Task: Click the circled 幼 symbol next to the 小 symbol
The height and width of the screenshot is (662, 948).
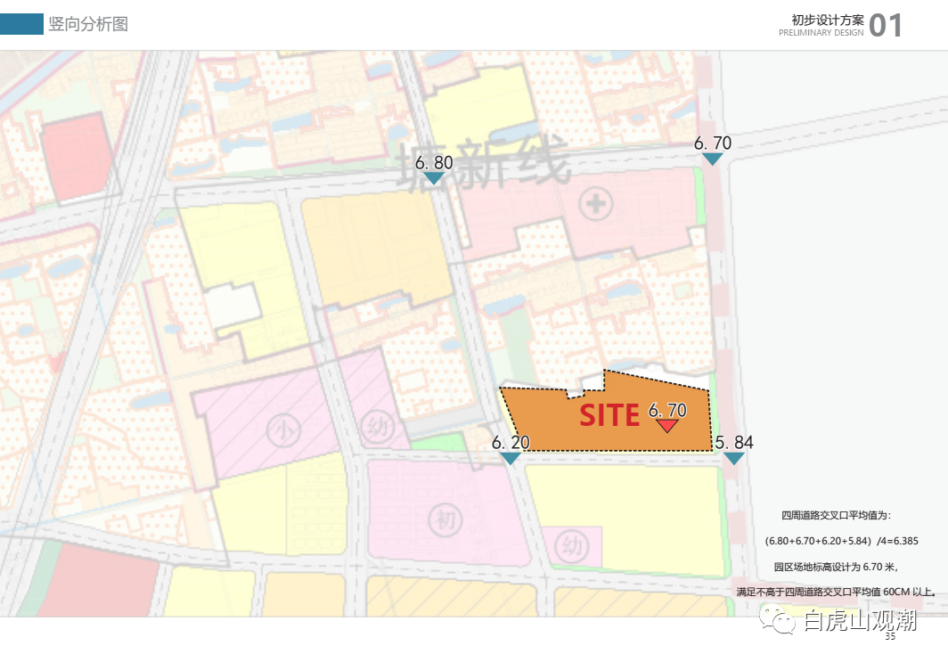Action: (x=378, y=427)
